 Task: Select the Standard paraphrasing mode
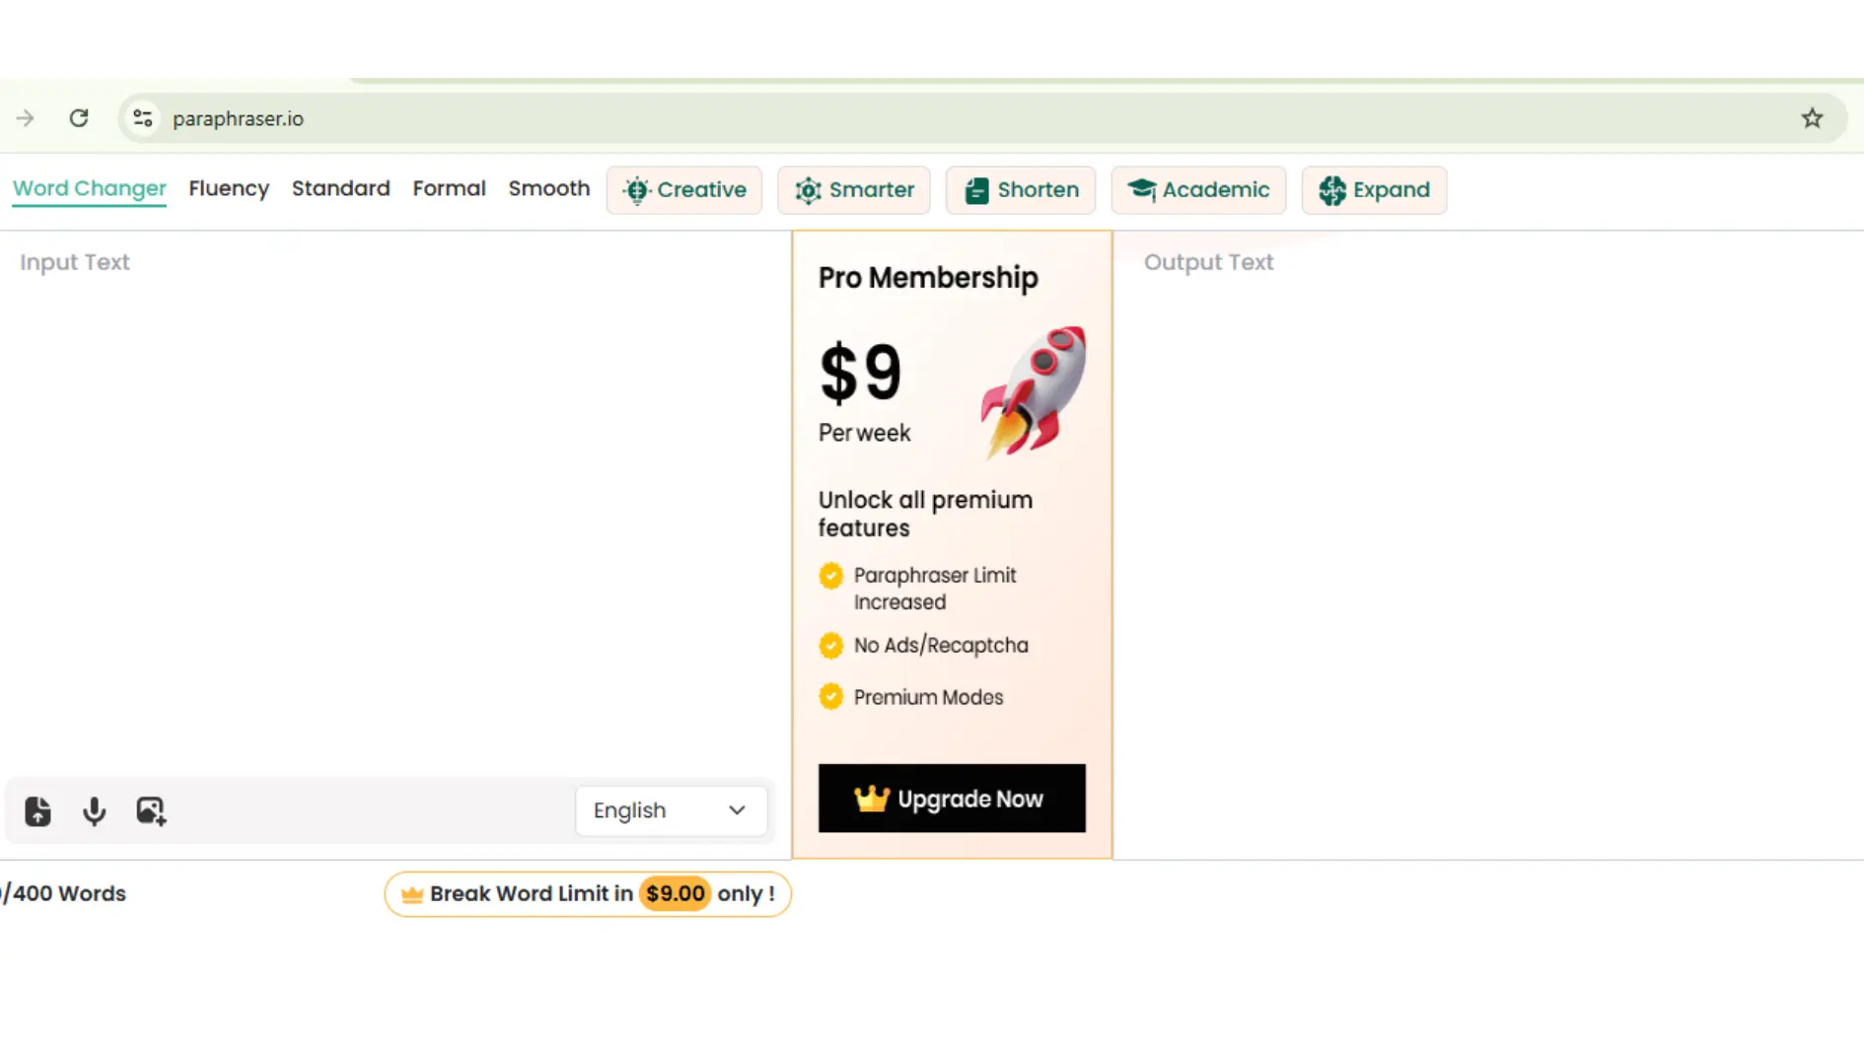click(x=340, y=188)
